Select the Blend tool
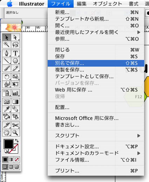Image resolution: width=149 pixels, height=182 pixels. pyautogui.click(x=15, y=109)
